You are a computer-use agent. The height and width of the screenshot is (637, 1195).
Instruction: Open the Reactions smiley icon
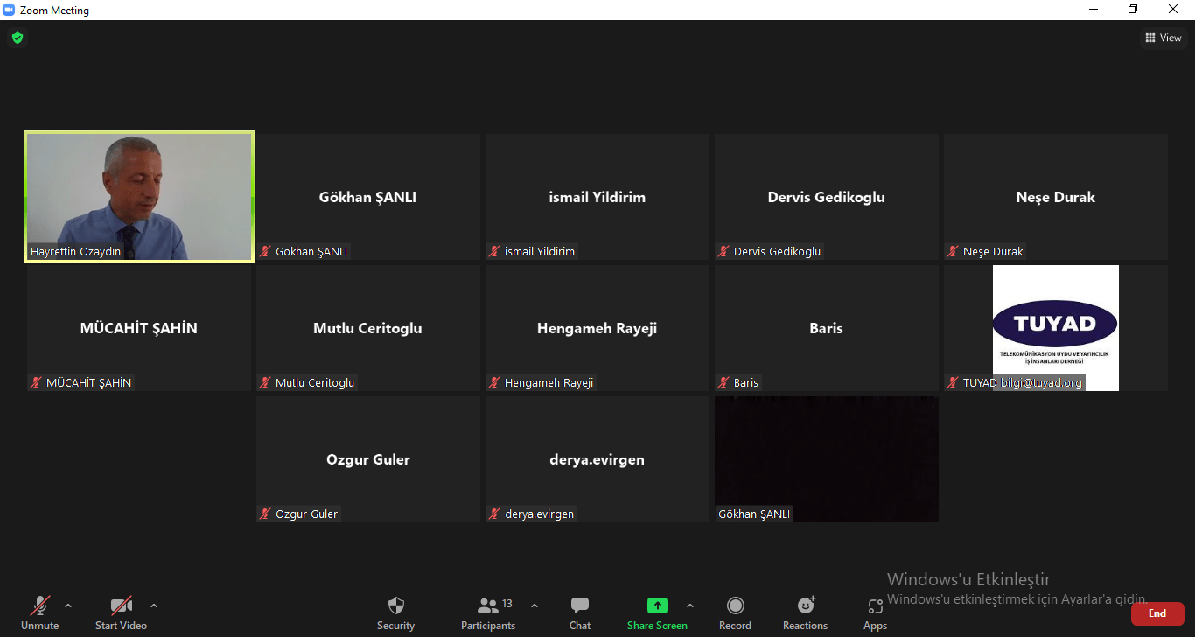(x=805, y=606)
